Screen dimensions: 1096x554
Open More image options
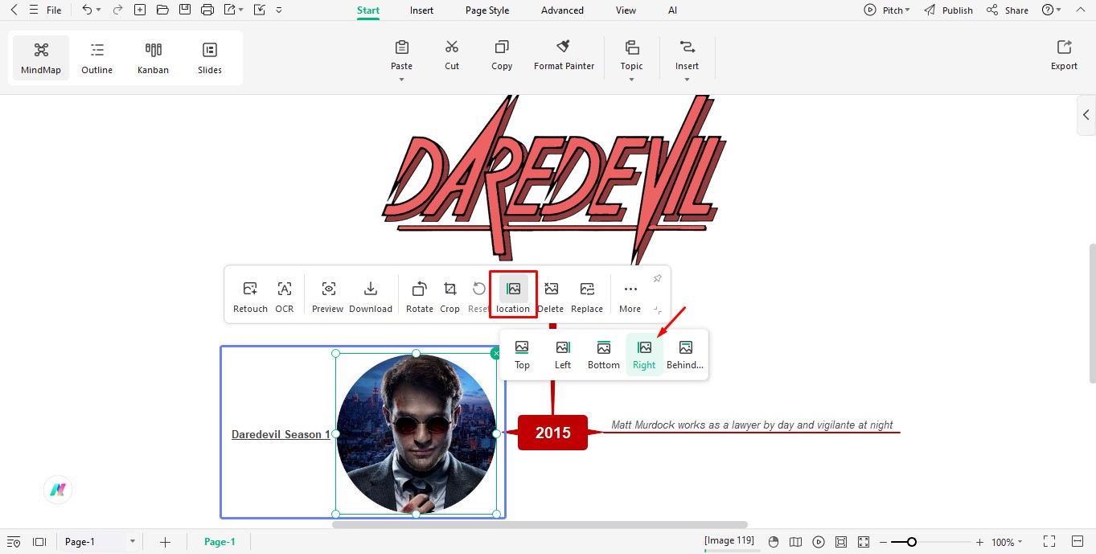630,296
